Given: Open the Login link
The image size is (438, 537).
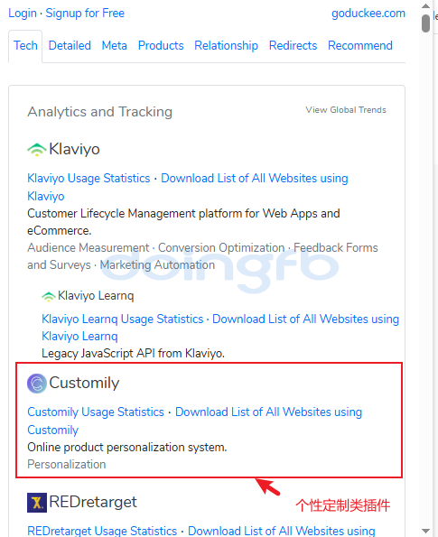Looking at the screenshot, I should (x=23, y=13).
